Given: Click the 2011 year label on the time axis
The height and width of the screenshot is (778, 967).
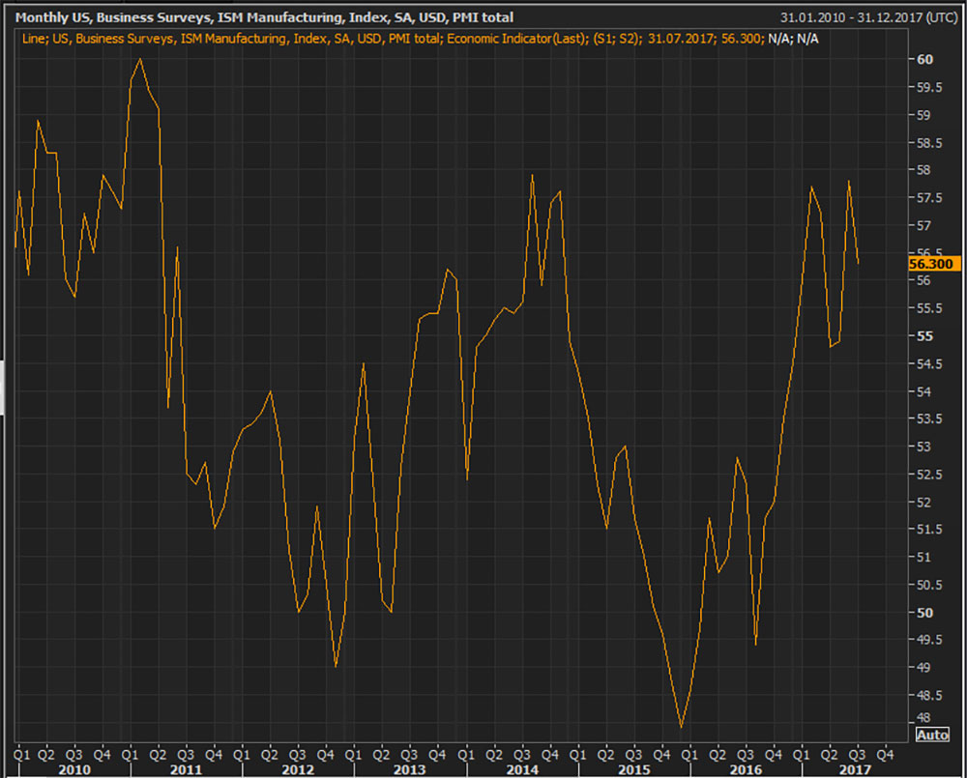Looking at the screenshot, I should [186, 769].
